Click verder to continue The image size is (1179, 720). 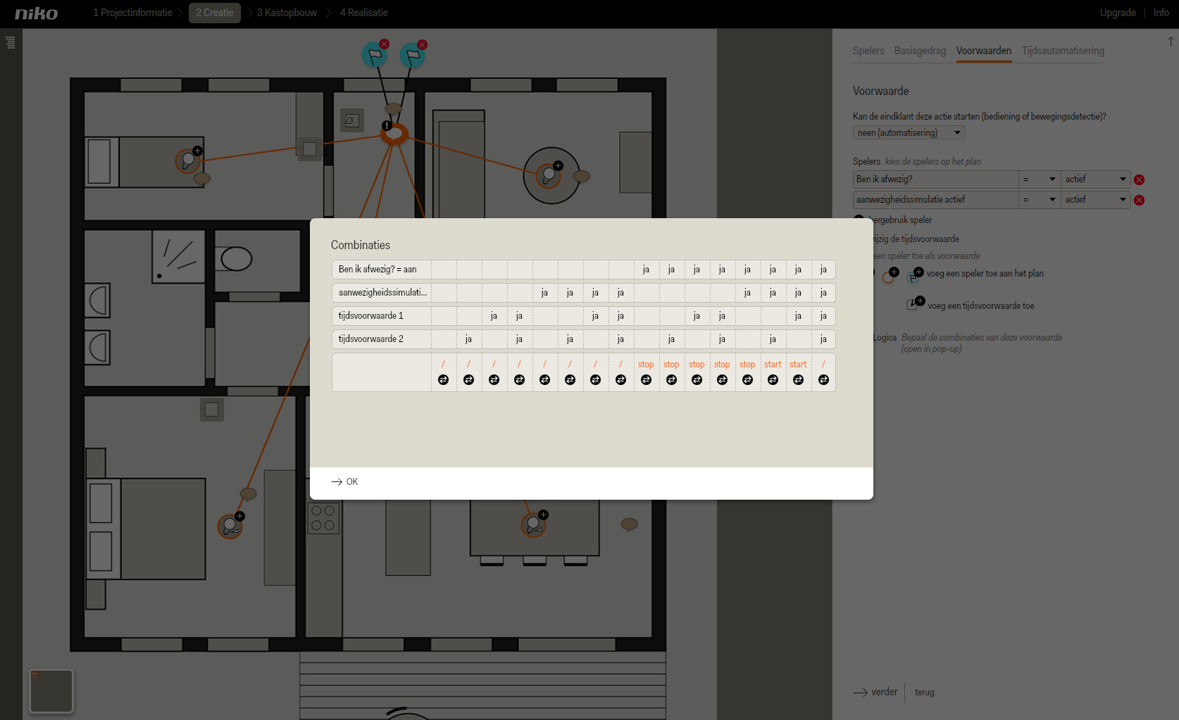(x=875, y=693)
